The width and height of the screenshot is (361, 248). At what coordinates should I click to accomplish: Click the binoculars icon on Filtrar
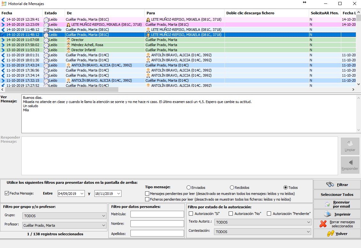(x=330, y=185)
